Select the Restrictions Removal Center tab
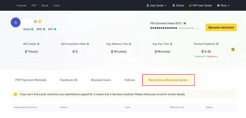Viewport: 246px width, 118px height. 168,80
